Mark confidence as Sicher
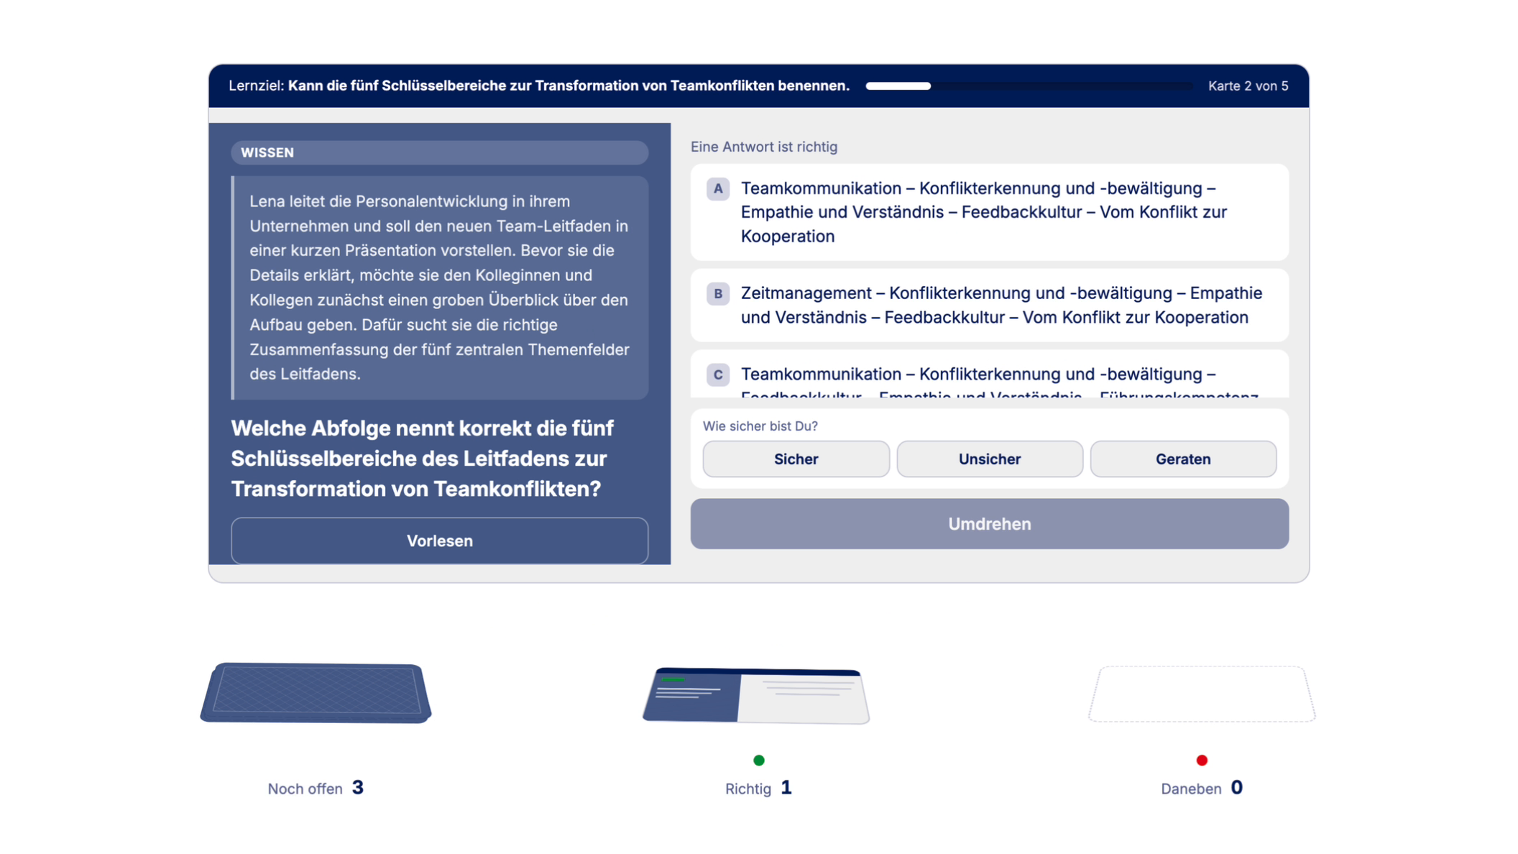The image size is (1518, 854). pyautogui.click(x=796, y=459)
